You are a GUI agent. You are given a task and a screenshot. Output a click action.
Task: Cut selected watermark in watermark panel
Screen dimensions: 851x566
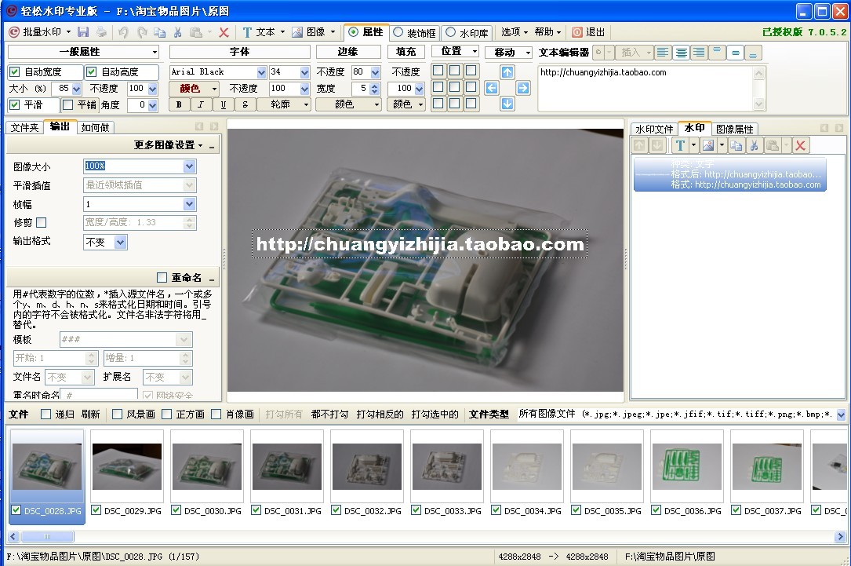point(754,145)
